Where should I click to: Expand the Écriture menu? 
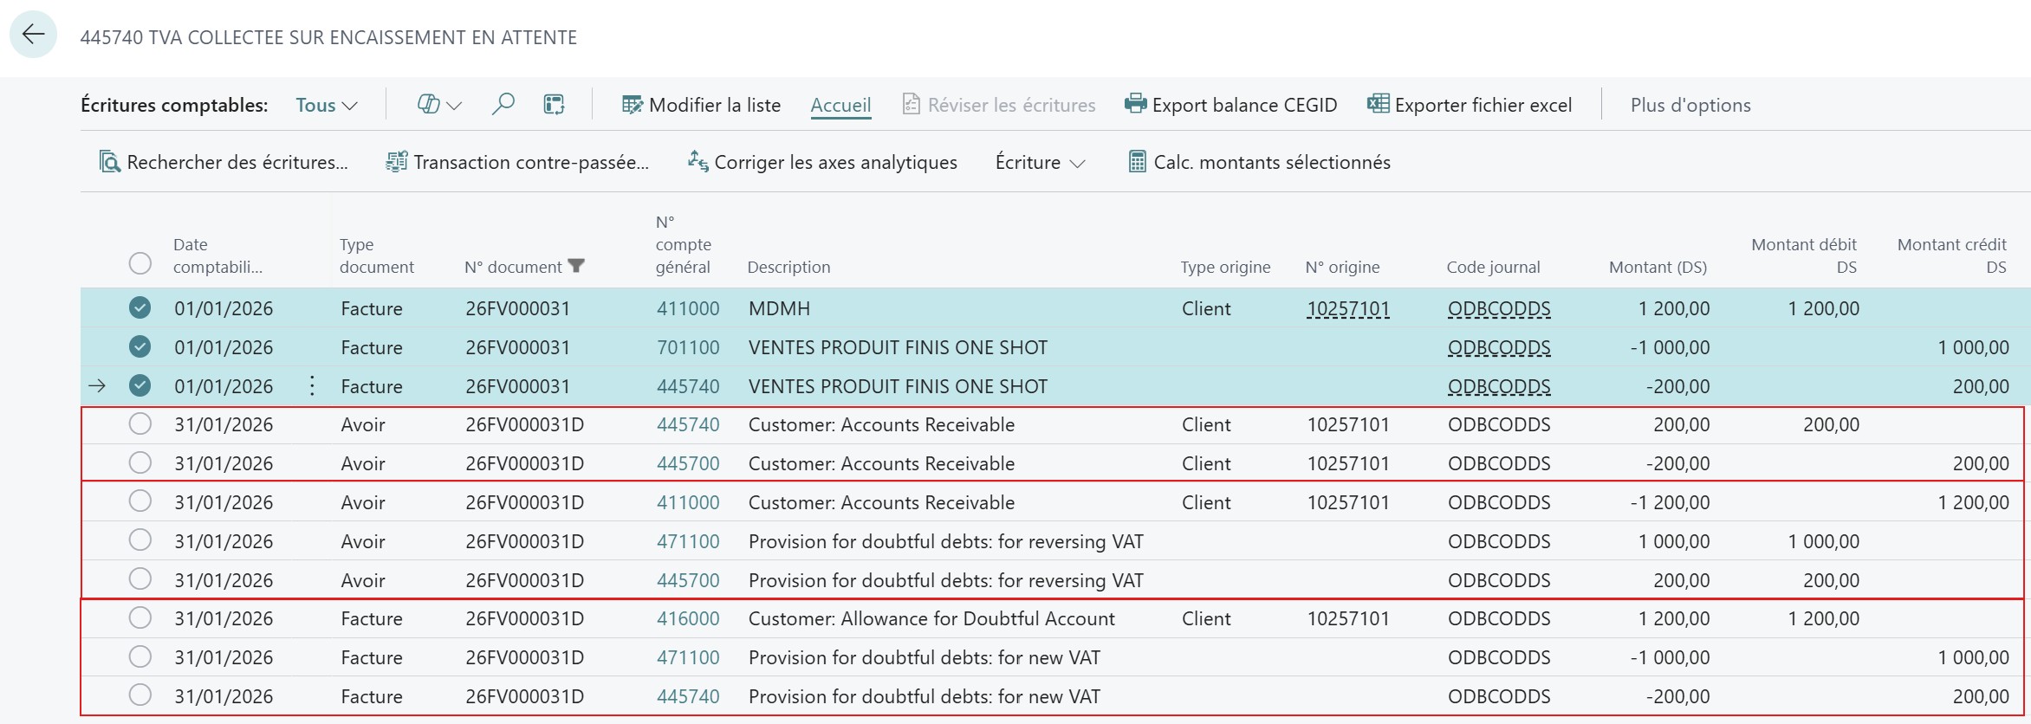(1040, 162)
